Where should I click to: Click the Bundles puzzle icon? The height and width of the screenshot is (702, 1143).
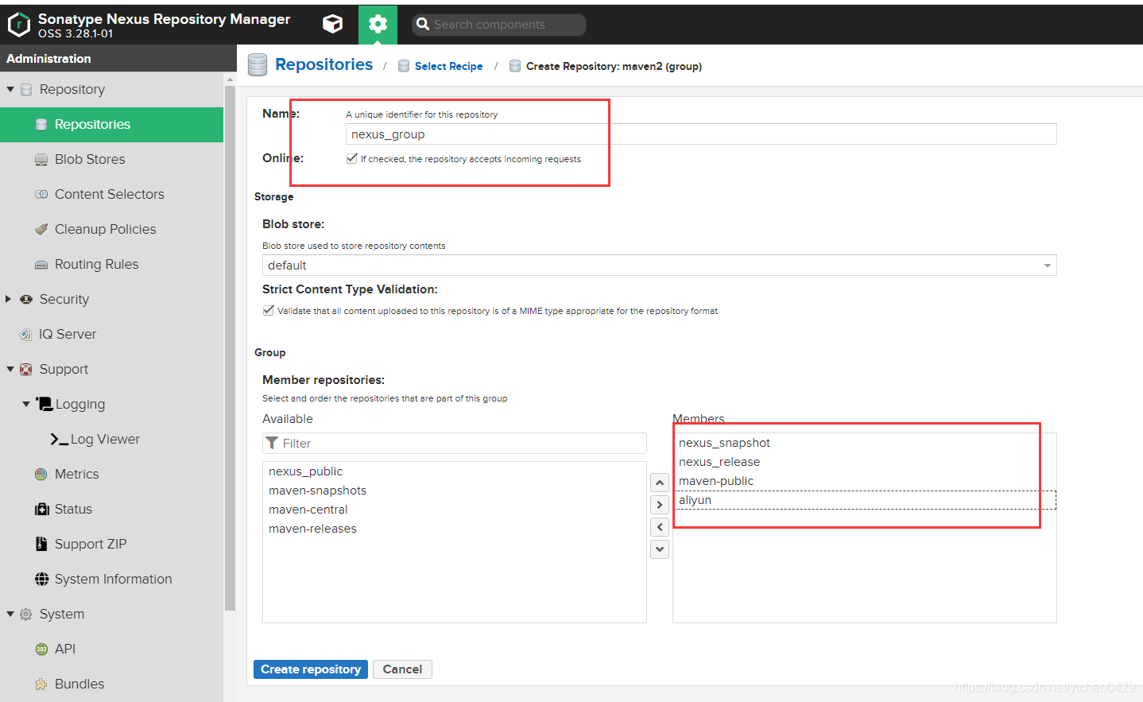pos(41,685)
